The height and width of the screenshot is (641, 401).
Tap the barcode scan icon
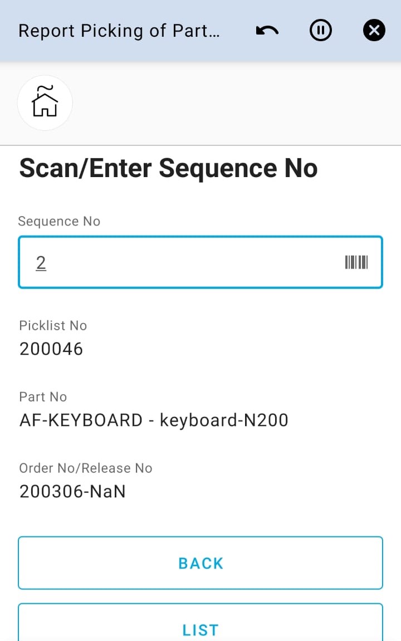pos(356,262)
